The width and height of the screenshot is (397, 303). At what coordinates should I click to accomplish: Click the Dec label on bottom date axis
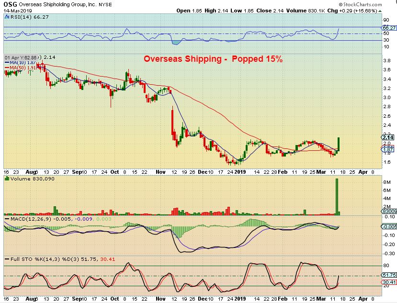(x=203, y=299)
